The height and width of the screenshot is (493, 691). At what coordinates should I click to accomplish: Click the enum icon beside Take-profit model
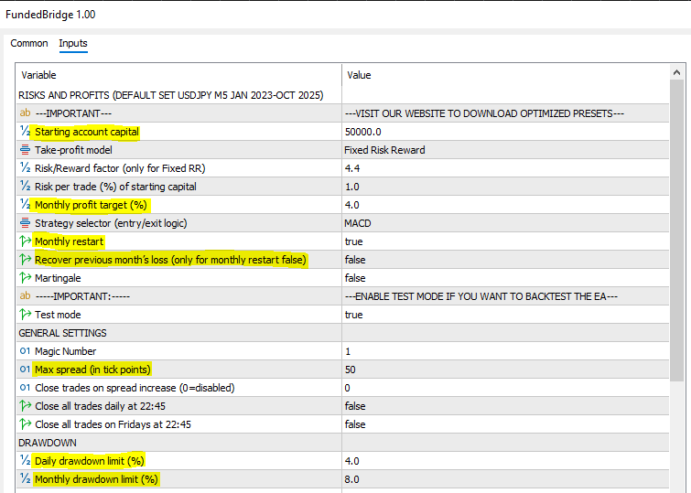pos(25,150)
